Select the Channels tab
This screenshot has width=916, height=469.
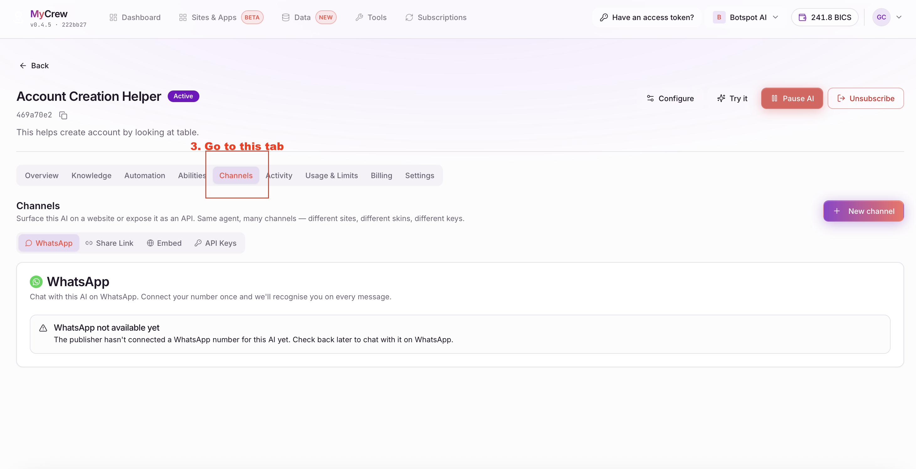click(x=236, y=175)
